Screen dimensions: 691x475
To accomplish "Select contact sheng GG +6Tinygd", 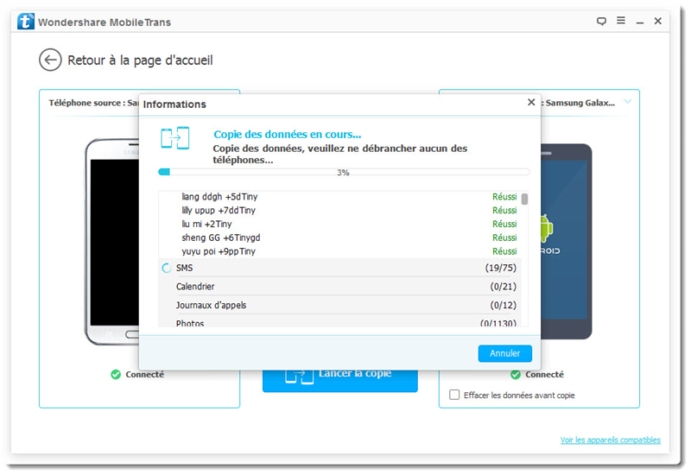I will pyautogui.click(x=221, y=237).
